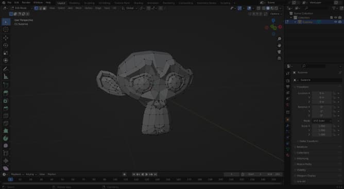Image resolution: width=344 pixels, height=189 pixels.
Task: Toggle auto keying in timeline
Action: tap(125, 174)
